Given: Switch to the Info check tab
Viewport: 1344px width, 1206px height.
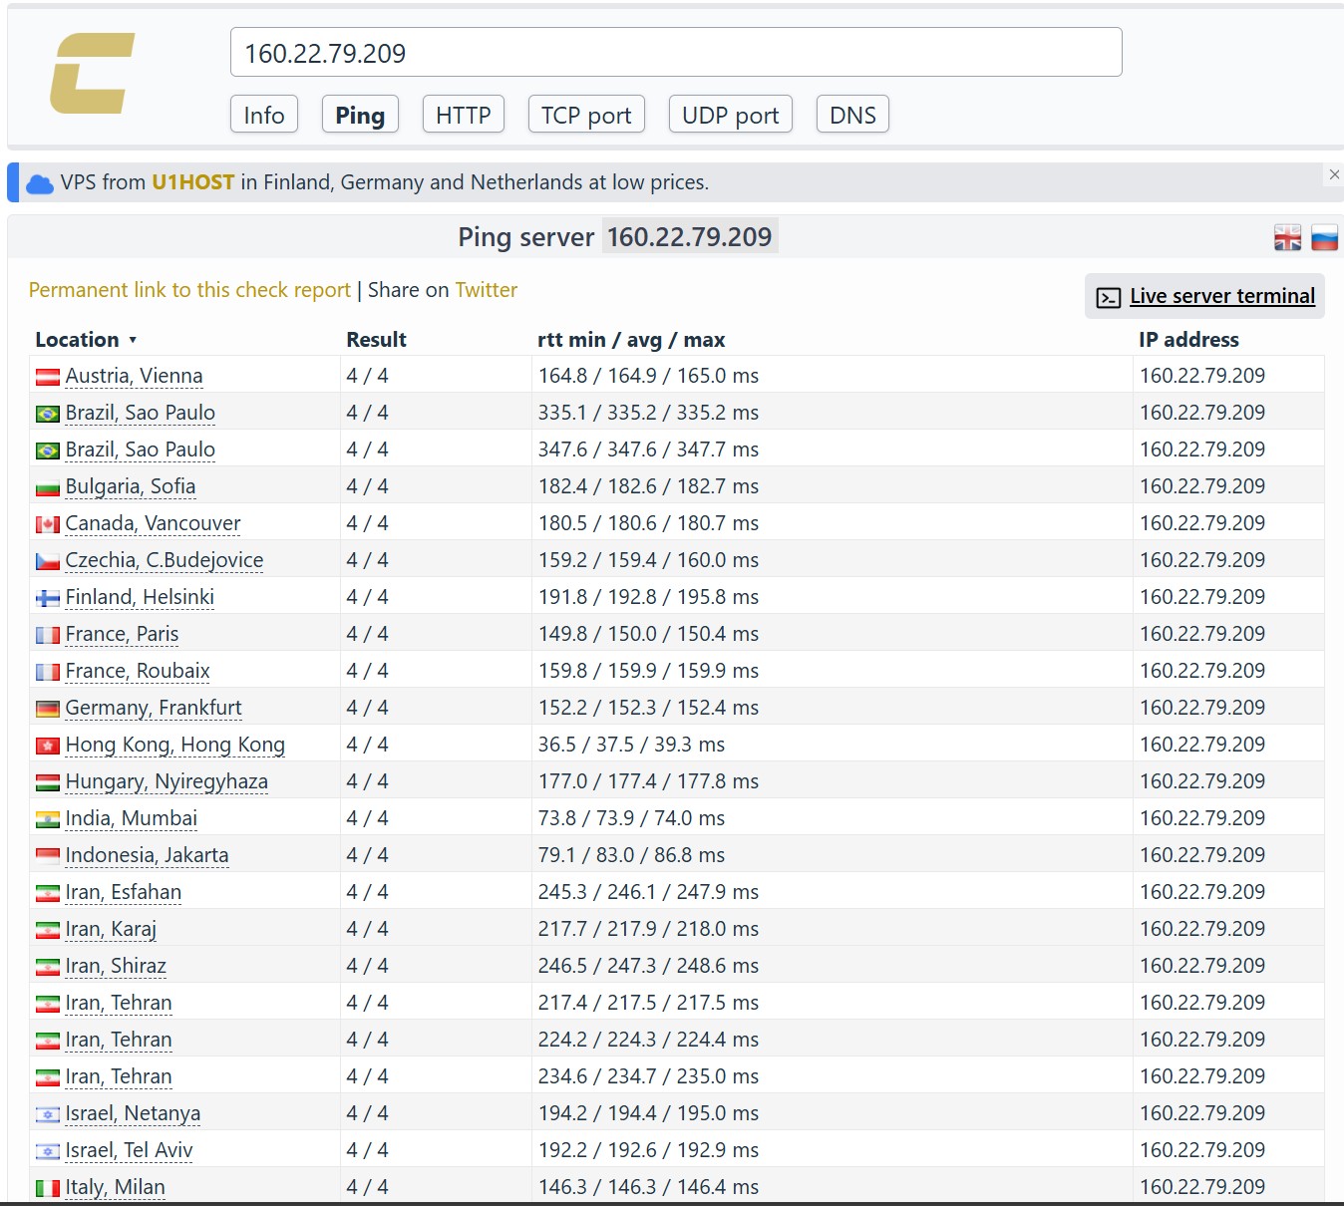Looking at the screenshot, I should click(264, 115).
